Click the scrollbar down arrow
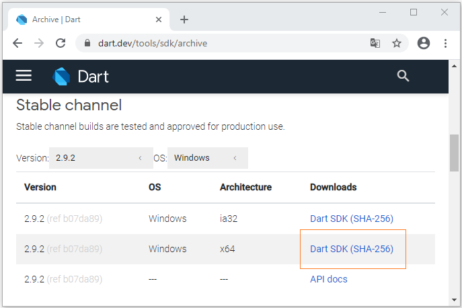 (454, 301)
